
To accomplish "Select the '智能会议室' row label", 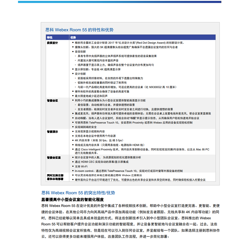I will [x=54, y=158].
